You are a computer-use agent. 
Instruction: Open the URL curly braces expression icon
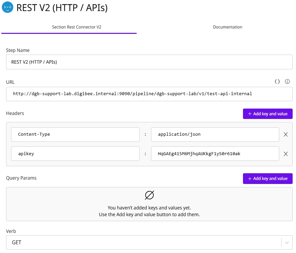pyautogui.click(x=277, y=81)
